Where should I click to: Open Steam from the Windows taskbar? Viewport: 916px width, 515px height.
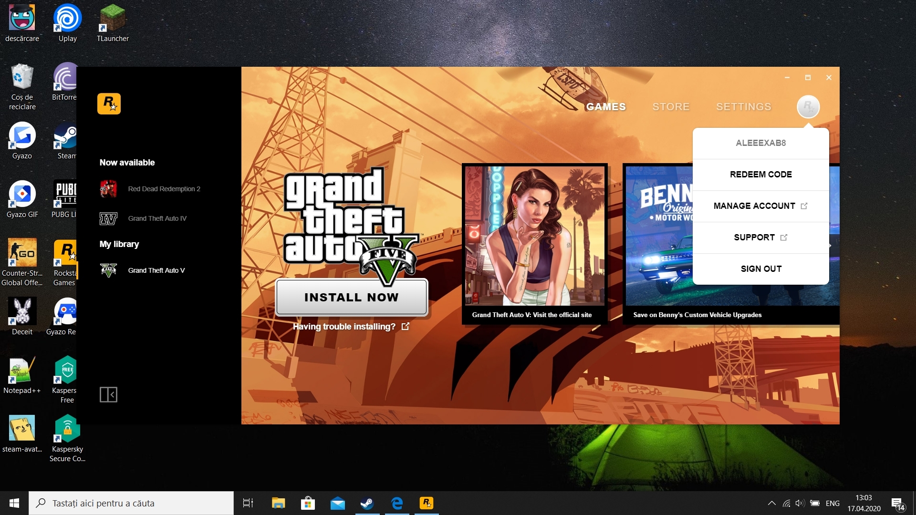(367, 503)
